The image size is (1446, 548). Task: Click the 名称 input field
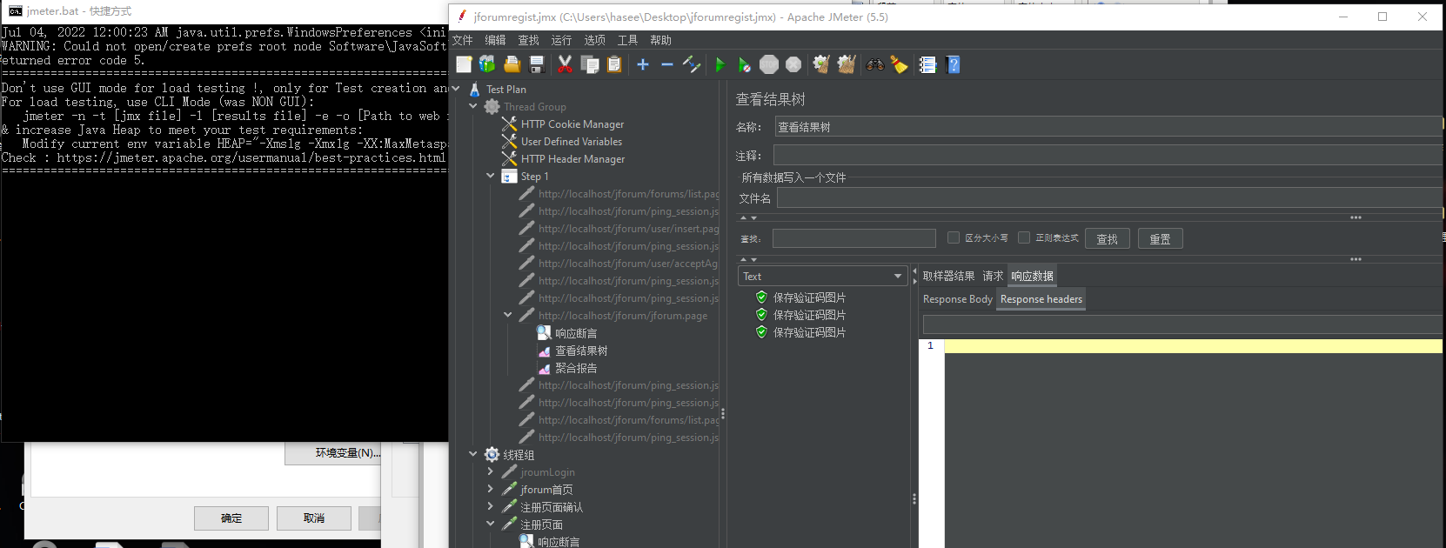[x=1108, y=127]
